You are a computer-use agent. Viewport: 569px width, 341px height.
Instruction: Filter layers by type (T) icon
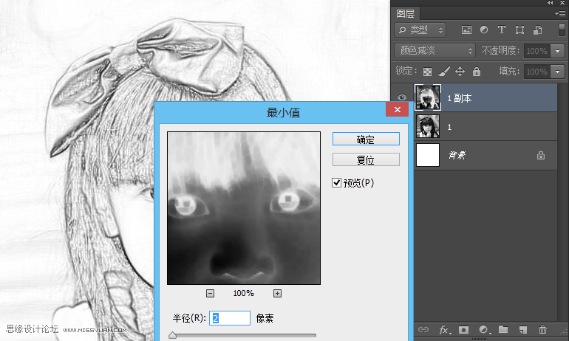pyautogui.click(x=502, y=30)
